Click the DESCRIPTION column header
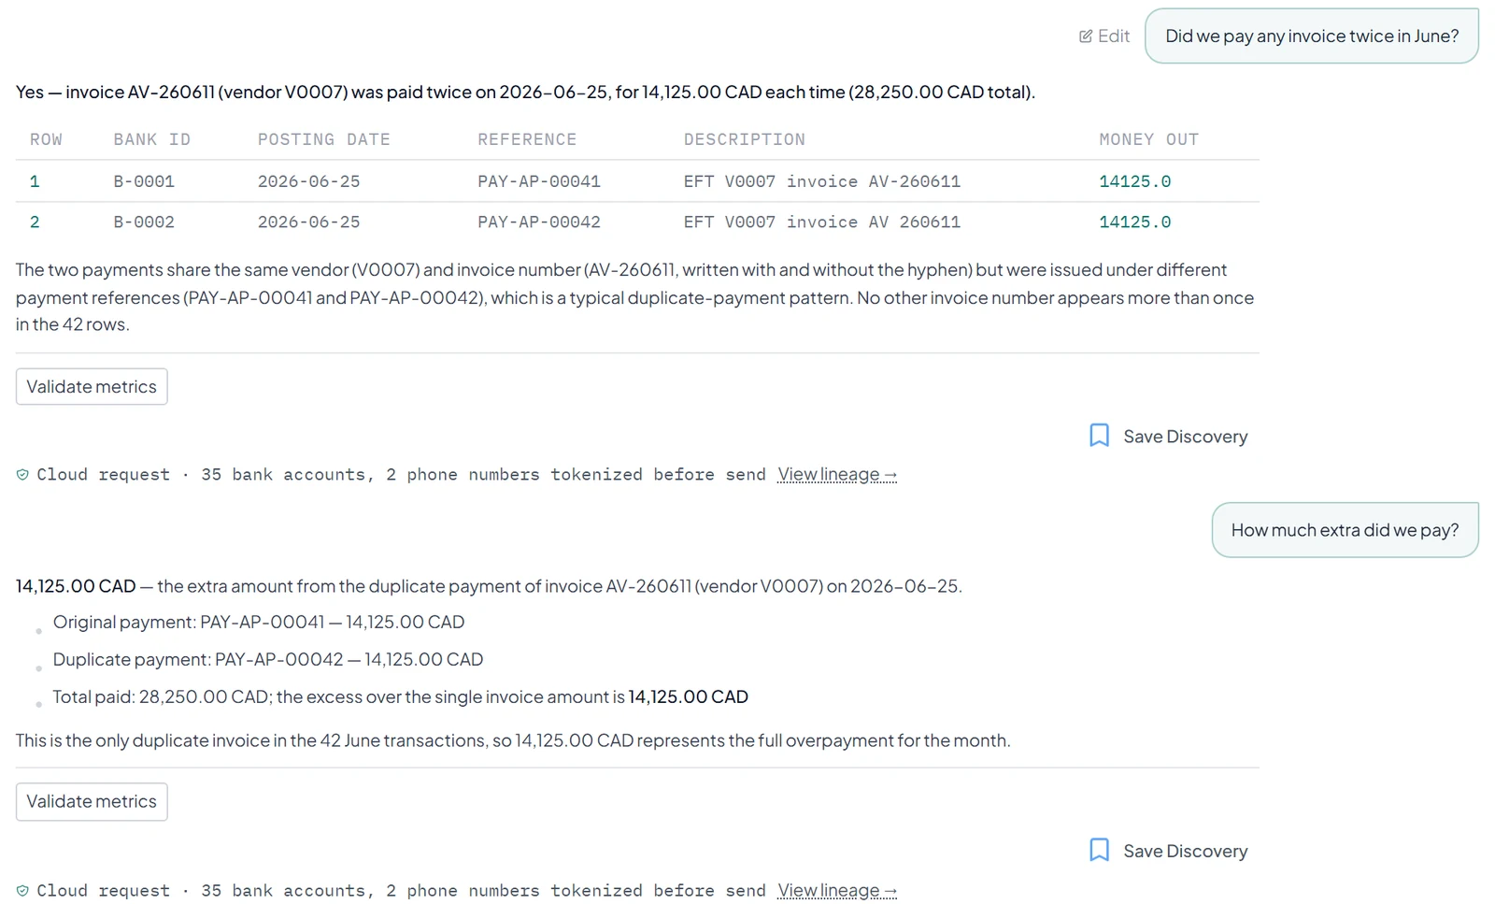 point(744,139)
